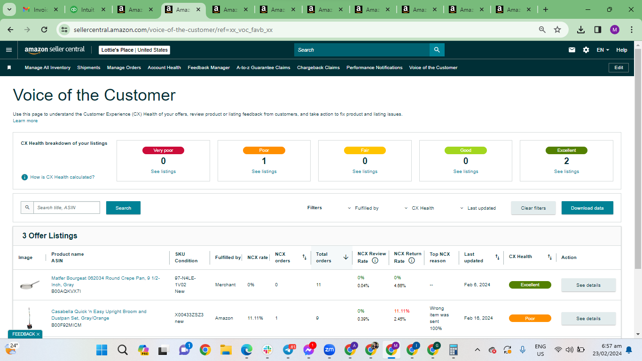Click the Download data button
The height and width of the screenshot is (361, 642).
pos(587,208)
